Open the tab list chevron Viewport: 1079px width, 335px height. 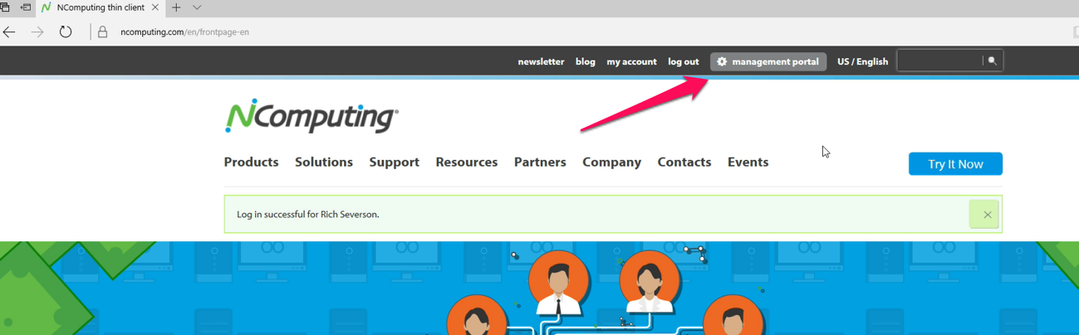[197, 7]
